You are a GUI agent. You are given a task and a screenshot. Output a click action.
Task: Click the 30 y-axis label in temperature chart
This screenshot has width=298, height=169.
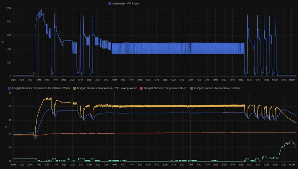(x=10, y=106)
